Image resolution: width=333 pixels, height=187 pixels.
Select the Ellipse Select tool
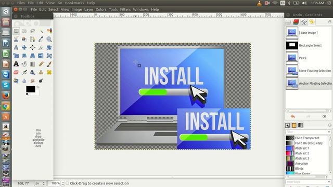[x=24, y=31]
